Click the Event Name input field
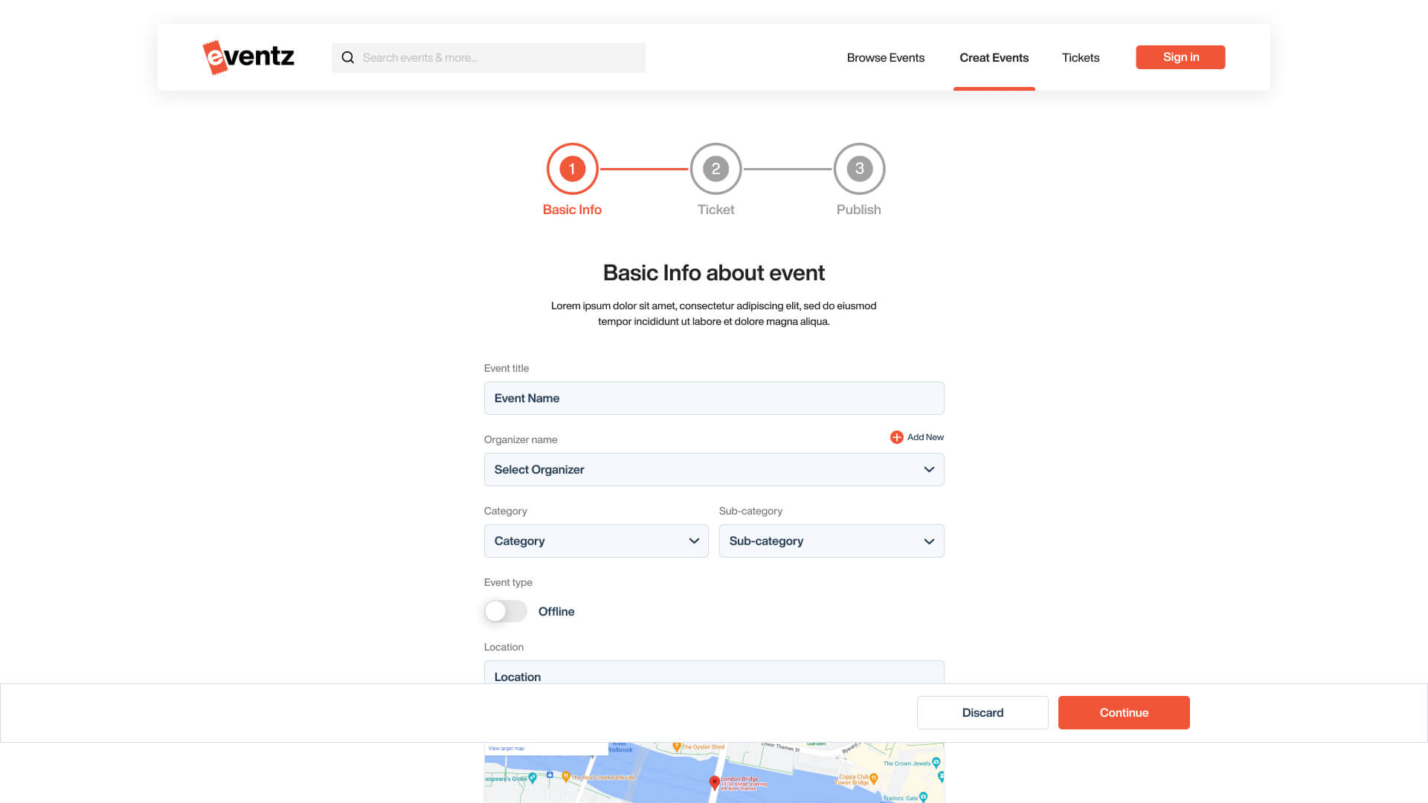 [x=714, y=397]
